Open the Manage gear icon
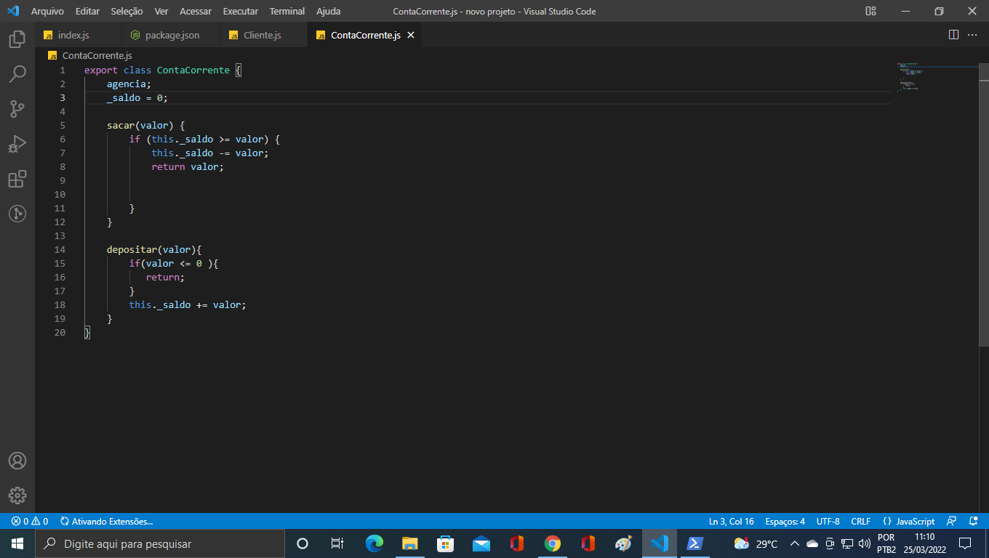 (x=17, y=496)
